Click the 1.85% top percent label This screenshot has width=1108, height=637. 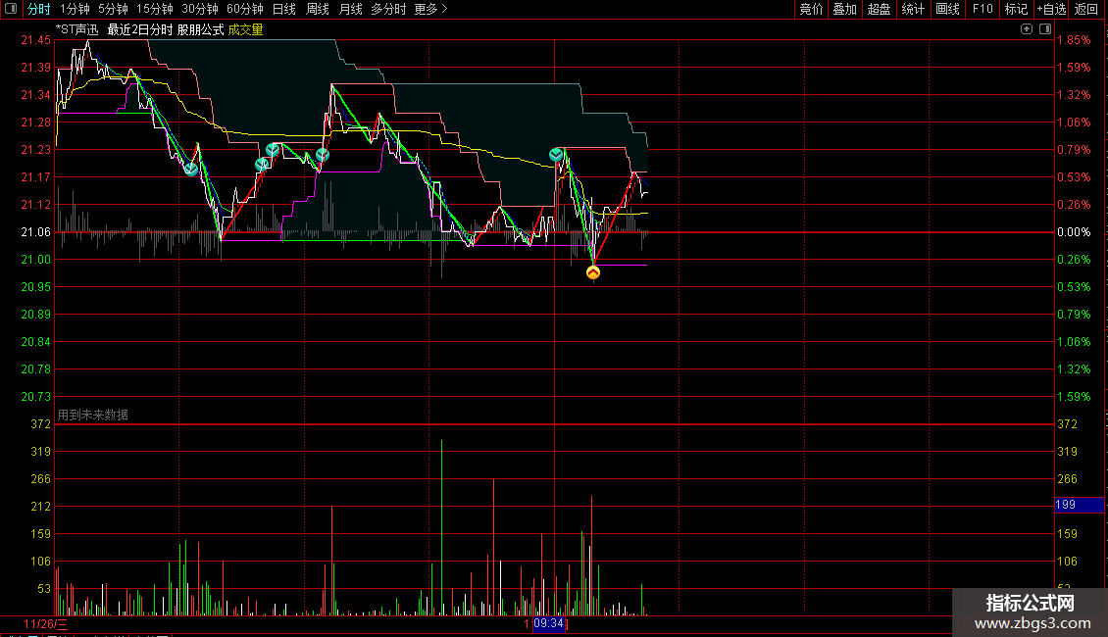click(x=1074, y=40)
